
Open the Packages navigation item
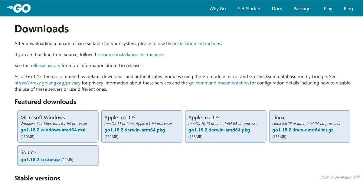point(303,8)
